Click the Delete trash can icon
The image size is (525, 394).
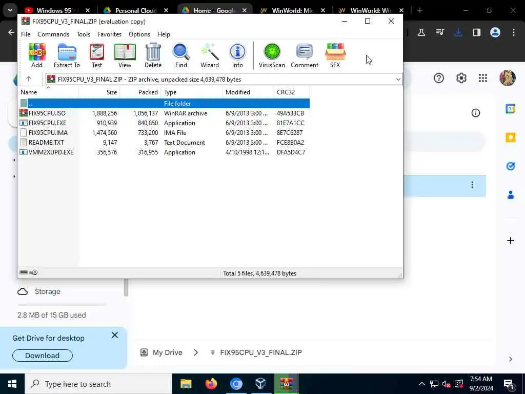(x=153, y=55)
